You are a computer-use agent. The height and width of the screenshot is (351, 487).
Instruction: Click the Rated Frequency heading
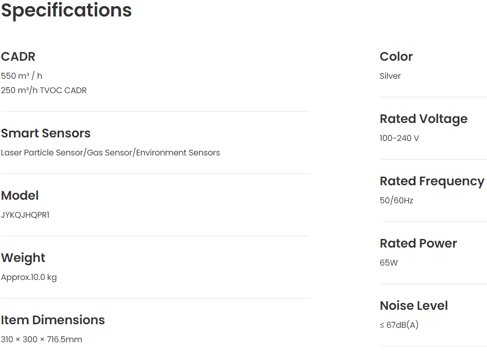coord(432,181)
